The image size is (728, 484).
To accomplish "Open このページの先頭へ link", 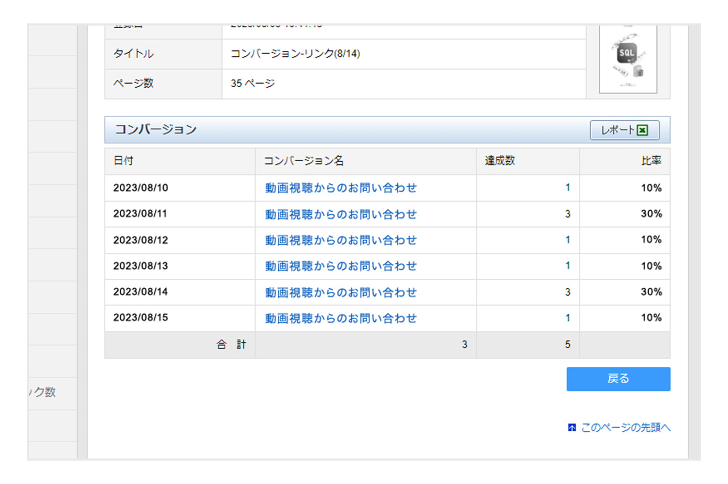I will pyautogui.click(x=628, y=427).
